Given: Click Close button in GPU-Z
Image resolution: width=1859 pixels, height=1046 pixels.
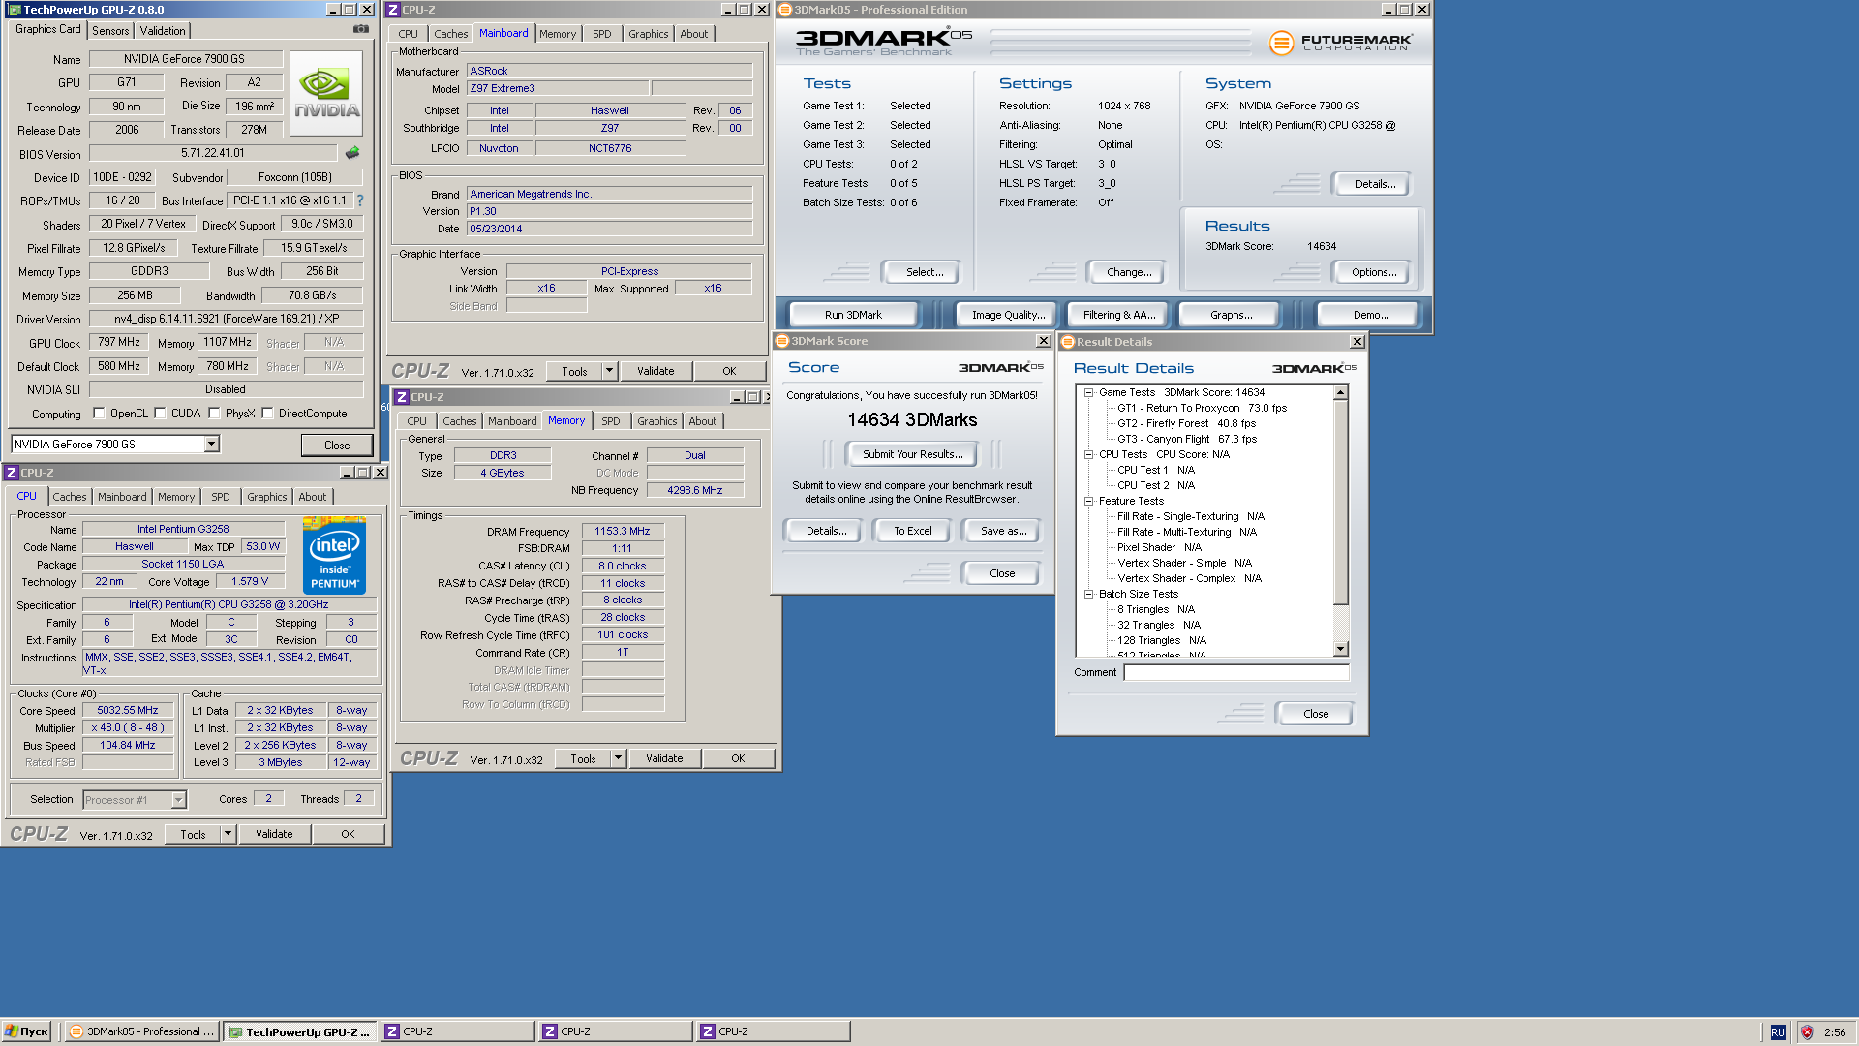Looking at the screenshot, I should click(337, 446).
